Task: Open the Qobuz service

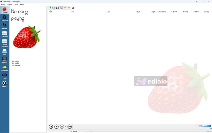Action: [x=5, y=84]
